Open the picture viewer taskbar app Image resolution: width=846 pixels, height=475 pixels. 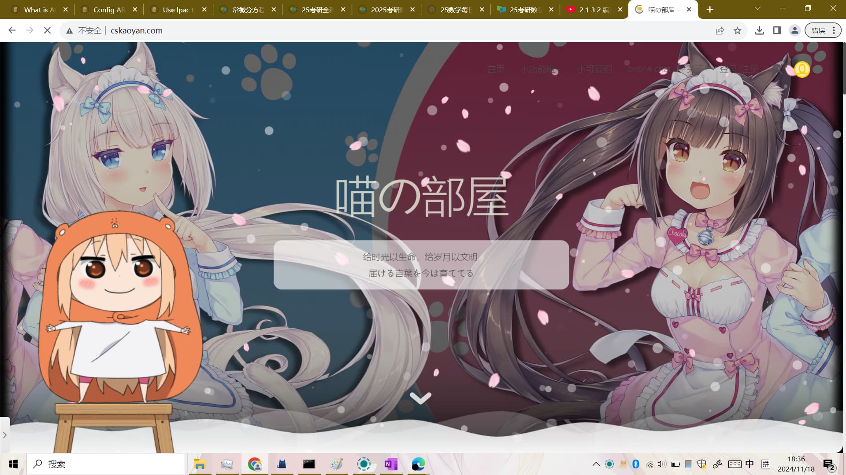227,464
